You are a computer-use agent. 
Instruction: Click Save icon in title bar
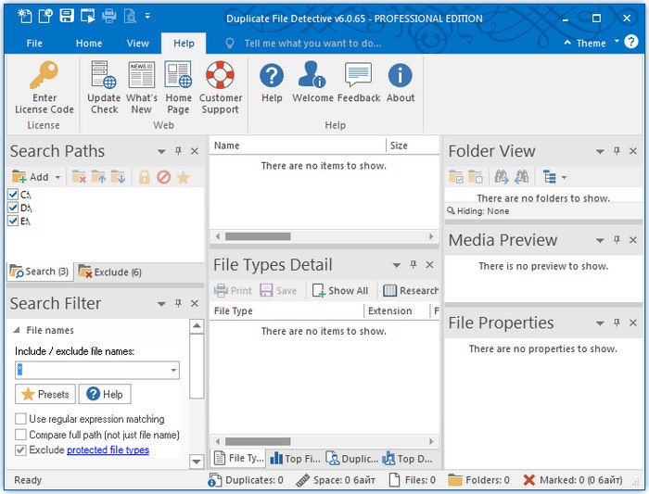[x=67, y=16]
